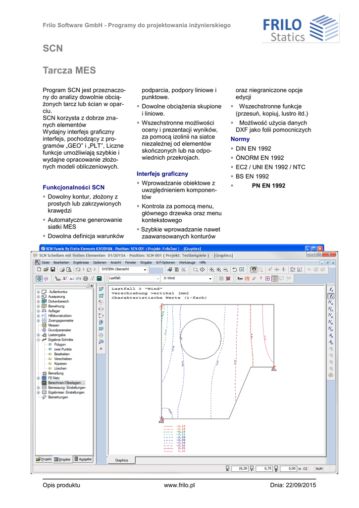The height and width of the screenshot is (508, 359).
Task: Click the print preview toolbar icon
Action: 69,269
